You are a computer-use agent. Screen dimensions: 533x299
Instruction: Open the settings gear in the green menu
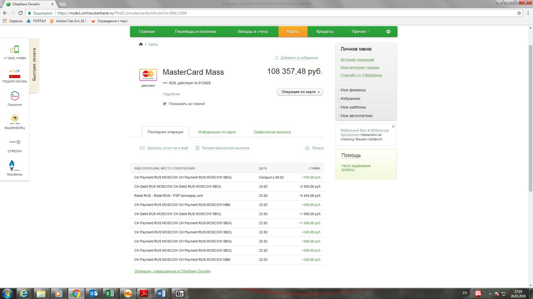tap(389, 32)
